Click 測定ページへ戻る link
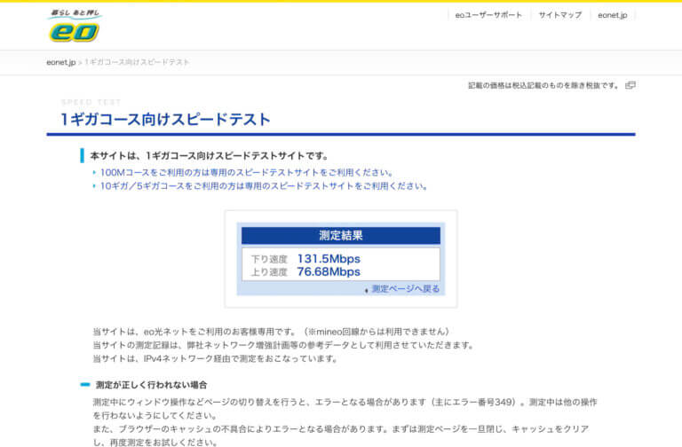This screenshot has height=447, width=682. click(405, 289)
